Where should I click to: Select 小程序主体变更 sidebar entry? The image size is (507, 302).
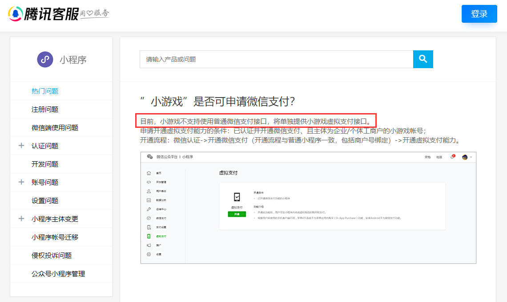[x=55, y=219]
